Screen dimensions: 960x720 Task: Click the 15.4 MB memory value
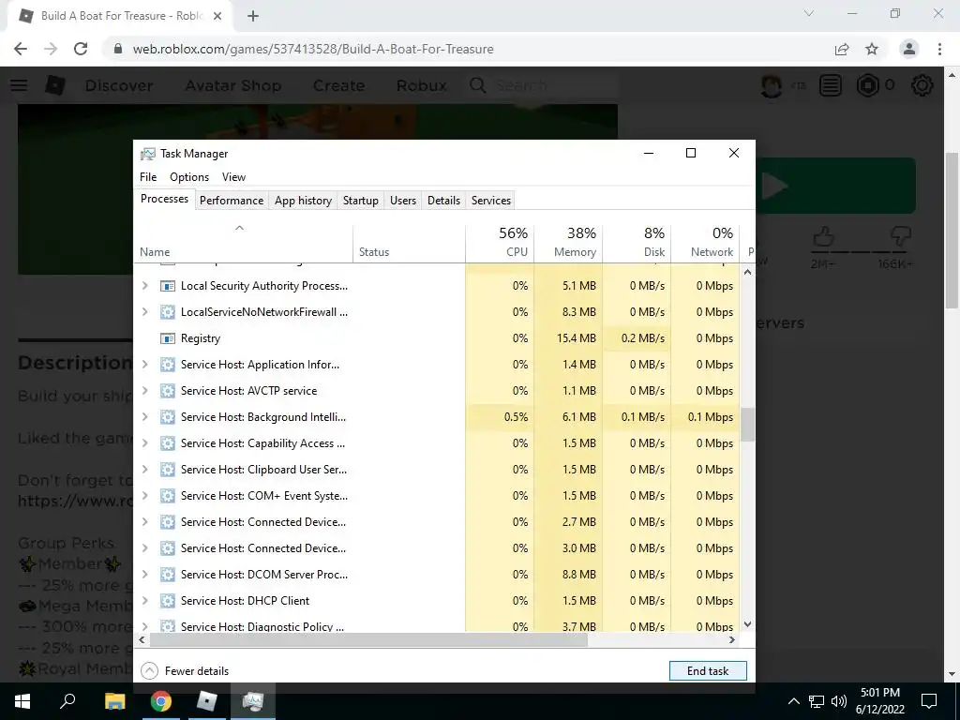tap(577, 338)
